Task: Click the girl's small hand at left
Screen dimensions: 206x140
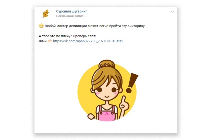Action: coord(91,117)
